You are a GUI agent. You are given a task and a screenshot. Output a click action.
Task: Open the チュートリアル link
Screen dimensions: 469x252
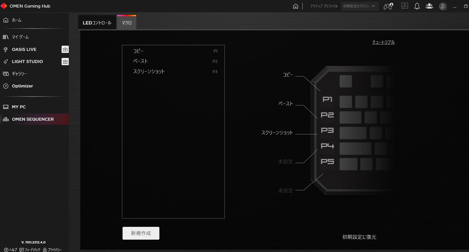pos(383,42)
